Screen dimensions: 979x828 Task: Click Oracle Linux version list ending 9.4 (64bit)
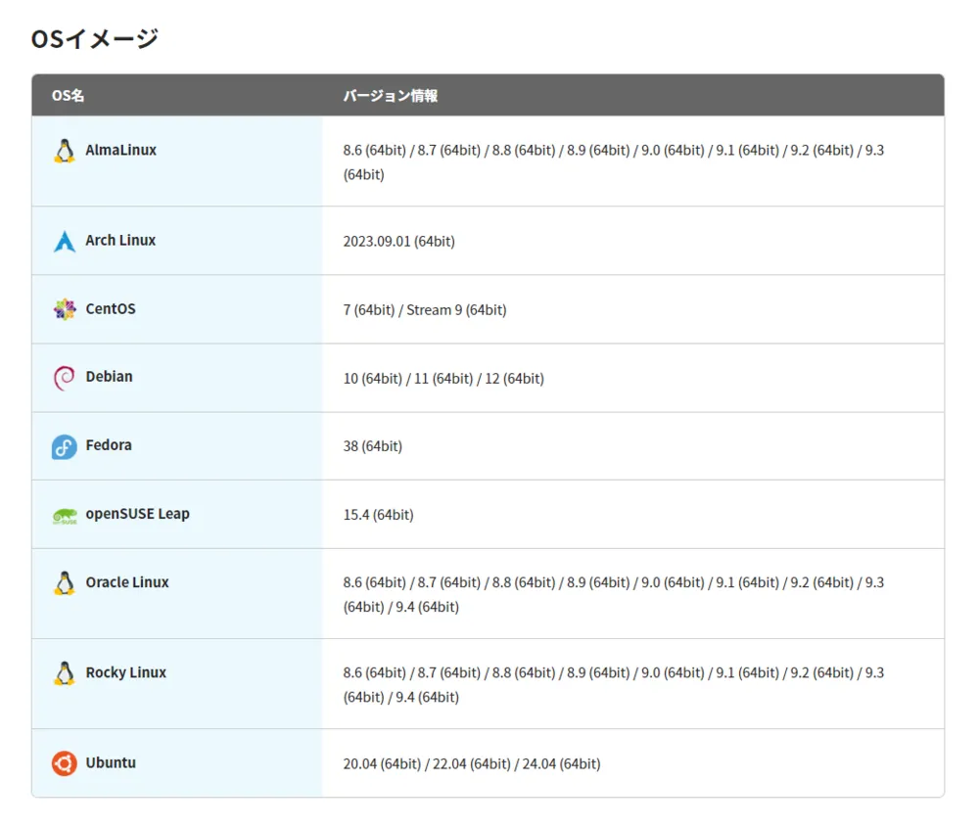(614, 595)
